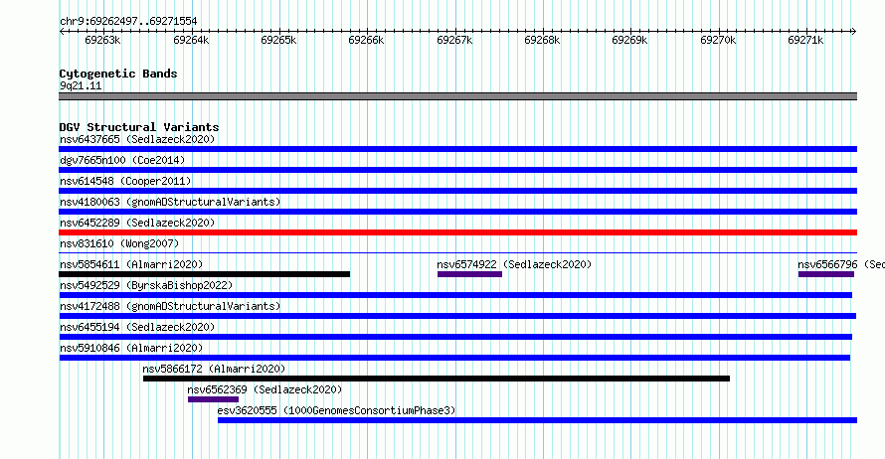Open the dgv7665n100 (Coe2014) variant label
885x459 pixels.
coord(122,160)
